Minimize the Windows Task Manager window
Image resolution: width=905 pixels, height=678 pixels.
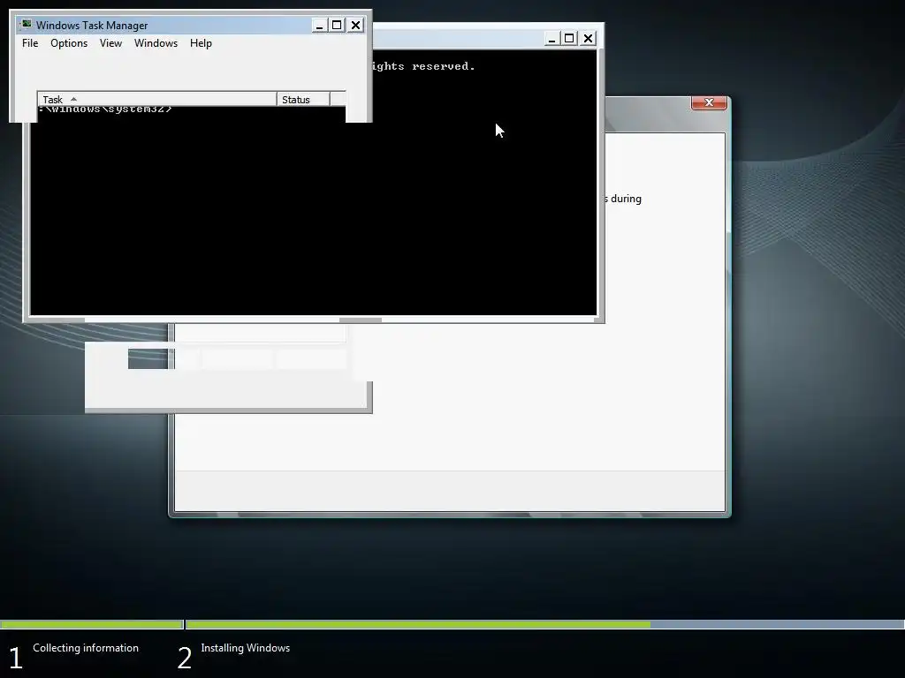point(319,25)
